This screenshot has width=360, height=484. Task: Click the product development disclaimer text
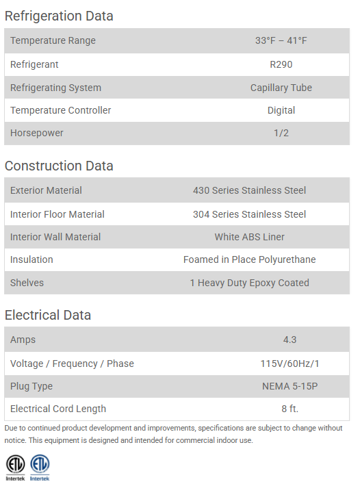[x=173, y=434]
